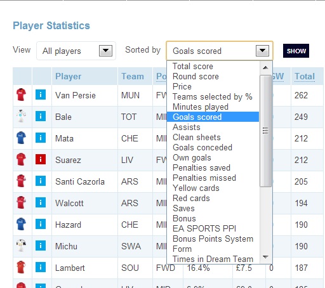The image size is (325, 288).
Task: Click Bale's white shirt icon
Action: (21, 116)
